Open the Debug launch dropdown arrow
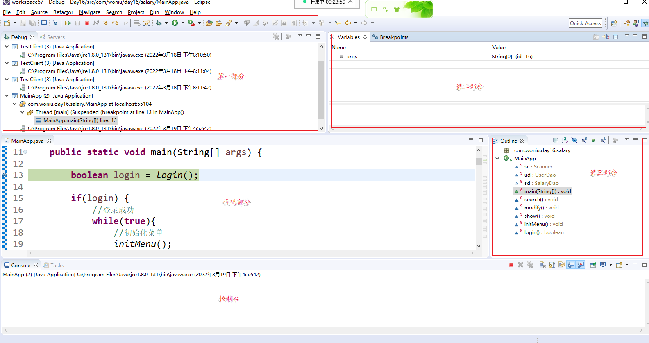The image size is (649, 343). (166, 23)
